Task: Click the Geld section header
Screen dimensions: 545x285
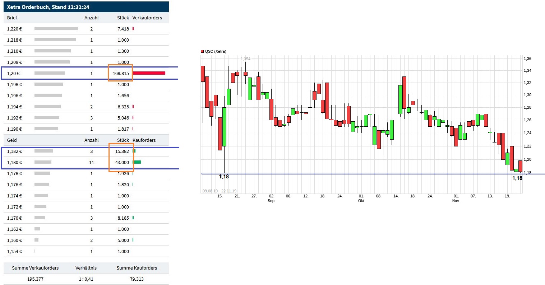Action: click(x=12, y=140)
